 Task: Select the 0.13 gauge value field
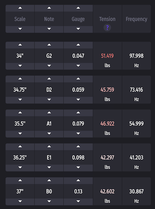point(78,191)
